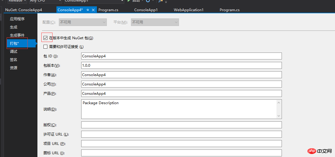Click the find-in-files icon in the toolbar
This screenshot has height=157, width=335.
pos(160,1)
